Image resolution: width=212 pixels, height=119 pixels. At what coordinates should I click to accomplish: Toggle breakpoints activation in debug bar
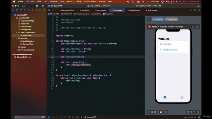pos(49,117)
